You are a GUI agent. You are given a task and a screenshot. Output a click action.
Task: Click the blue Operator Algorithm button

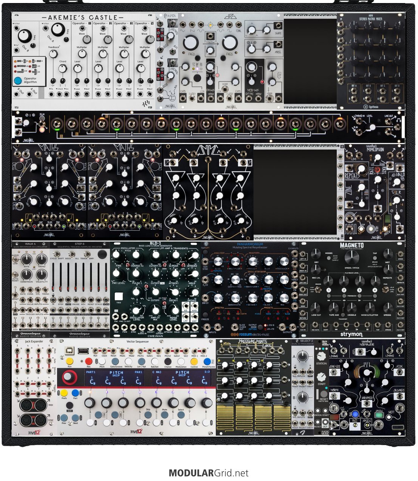click(x=18, y=81)
